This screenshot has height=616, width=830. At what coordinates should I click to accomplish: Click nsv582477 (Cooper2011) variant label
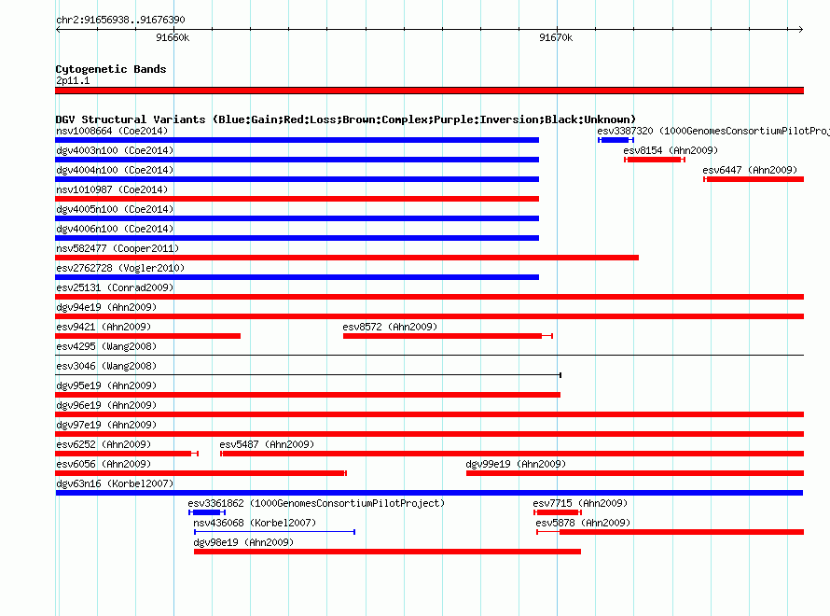[118, 248]
